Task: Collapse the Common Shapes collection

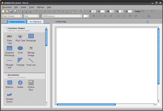Action: [x=6, y=28]
